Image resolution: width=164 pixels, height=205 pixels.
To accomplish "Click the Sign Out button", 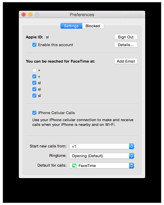I will click(x=126, y=37).
